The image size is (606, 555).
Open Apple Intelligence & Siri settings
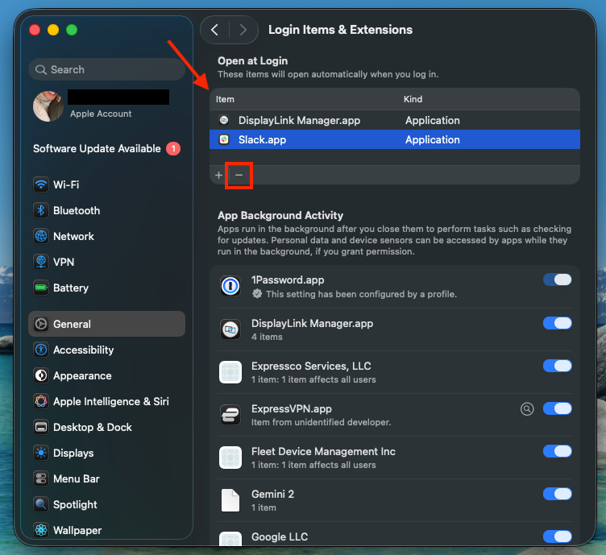tap(106, 402)
